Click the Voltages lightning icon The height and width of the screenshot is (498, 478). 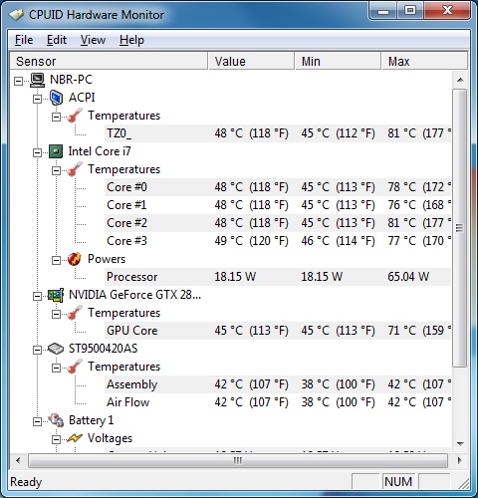[75, 438]
